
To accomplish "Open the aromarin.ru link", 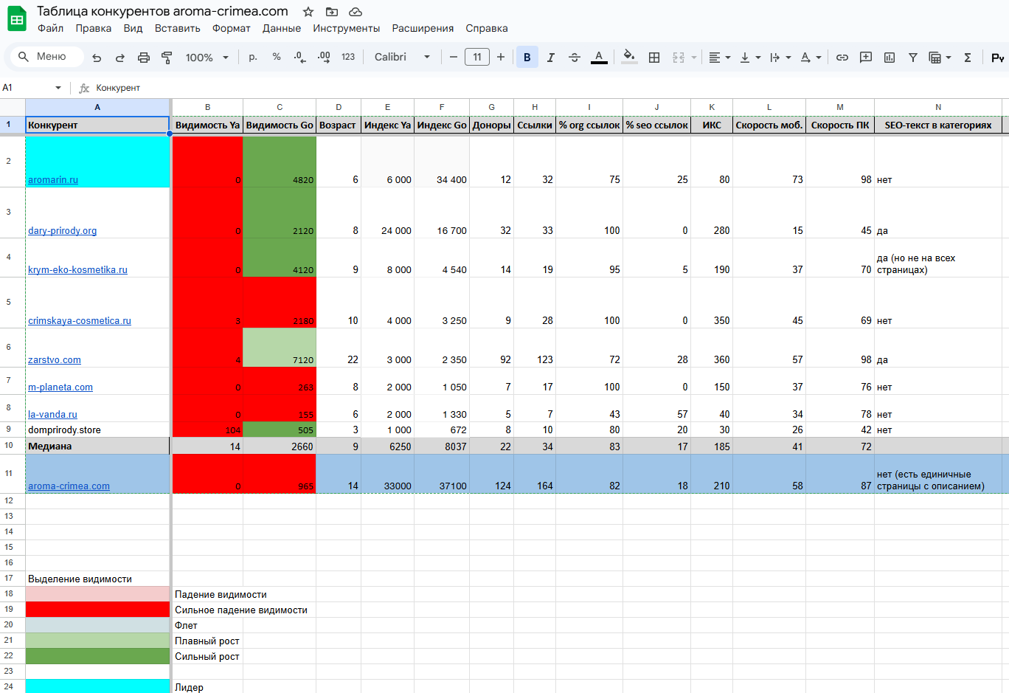I will (x=53, y=179).
